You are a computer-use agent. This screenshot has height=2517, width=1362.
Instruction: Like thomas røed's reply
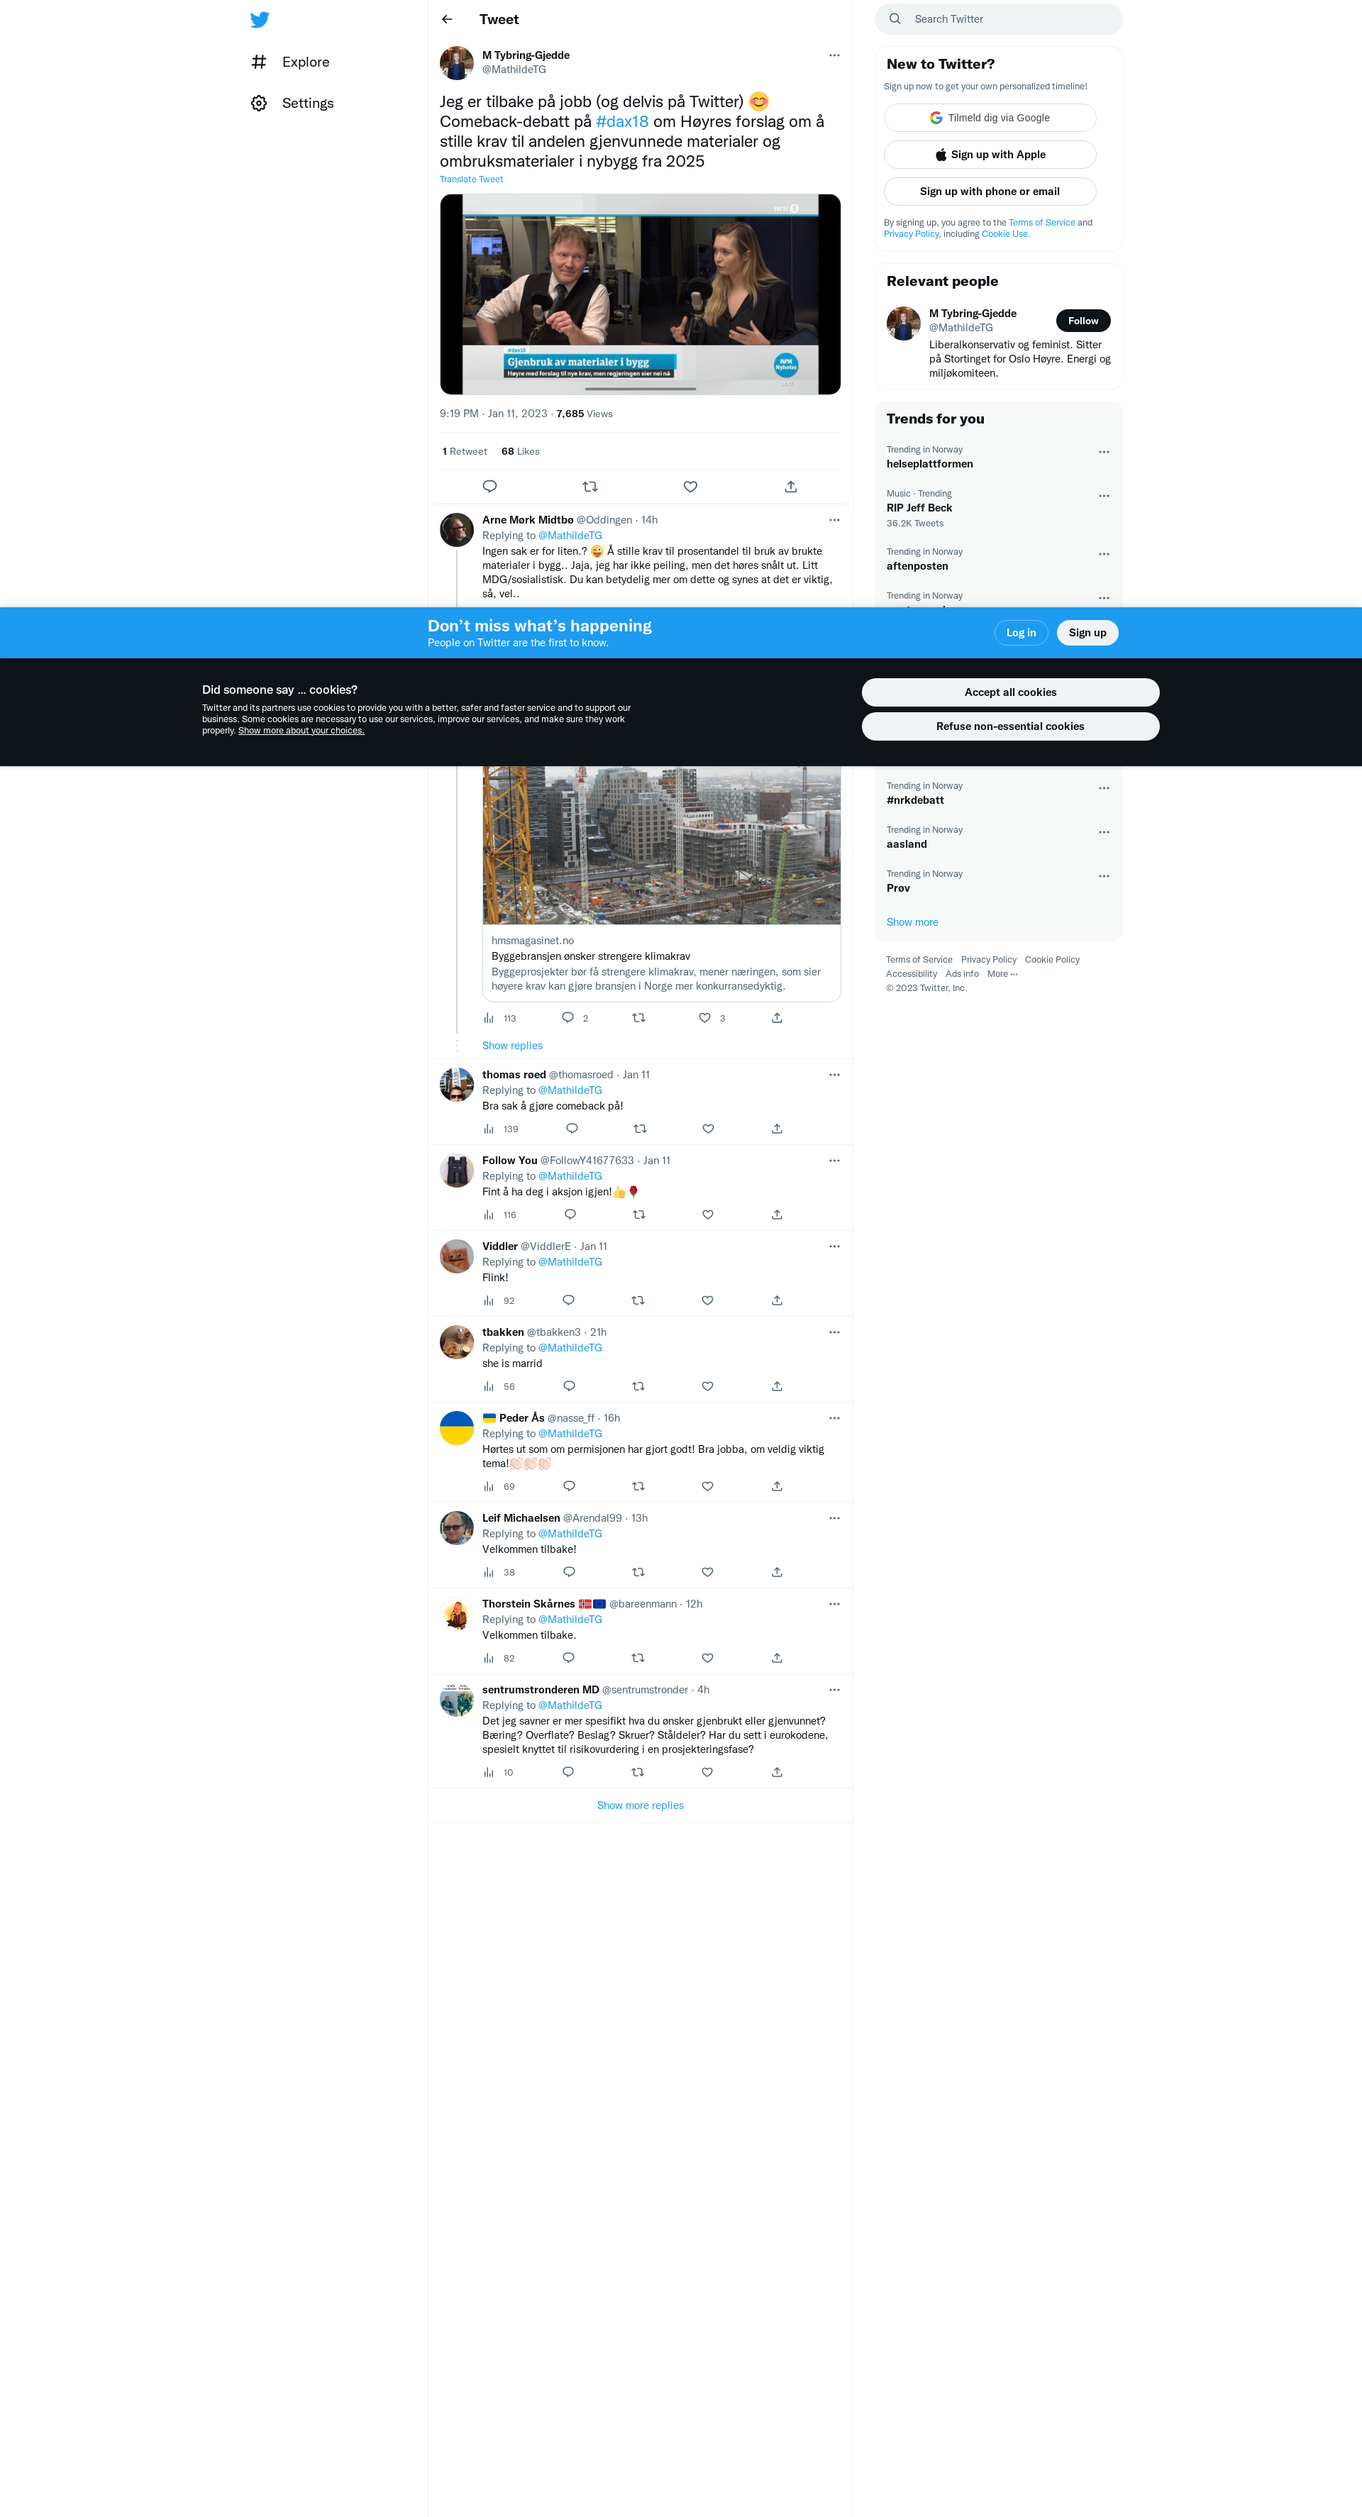click(709, 1129)
